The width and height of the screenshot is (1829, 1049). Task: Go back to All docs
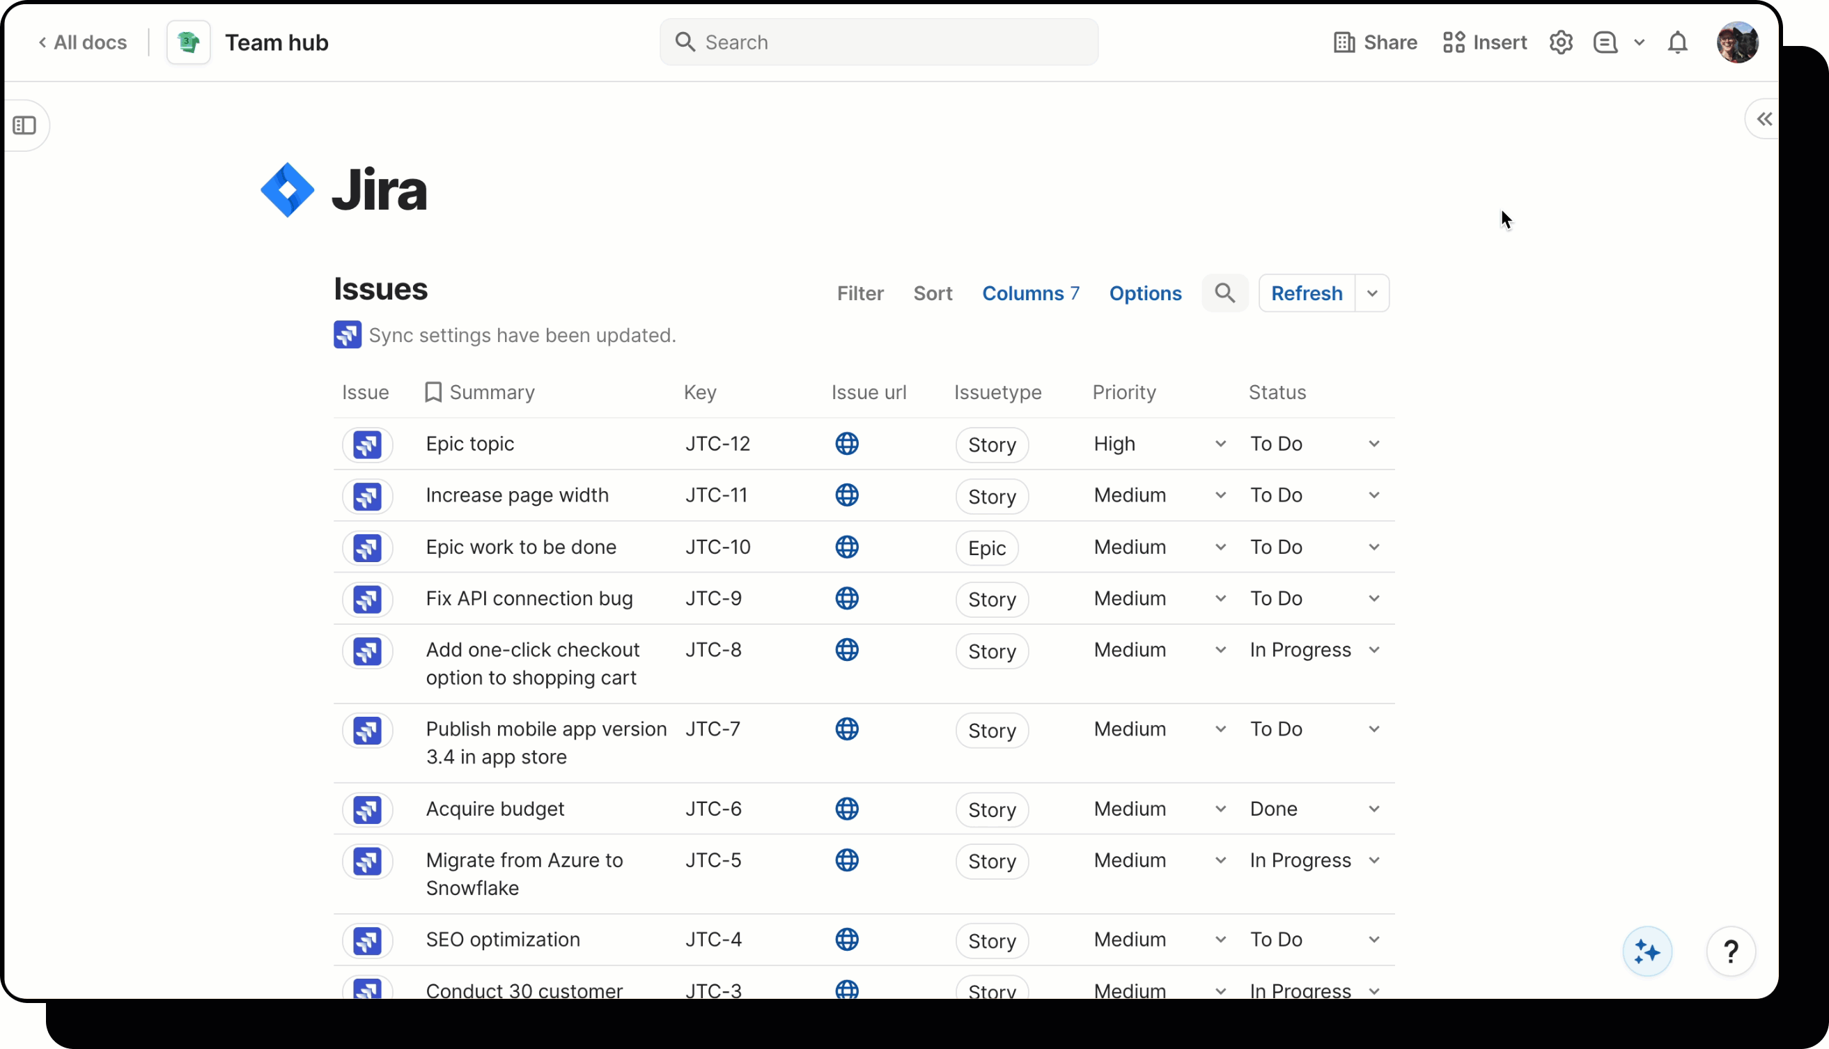coord(82,42)
